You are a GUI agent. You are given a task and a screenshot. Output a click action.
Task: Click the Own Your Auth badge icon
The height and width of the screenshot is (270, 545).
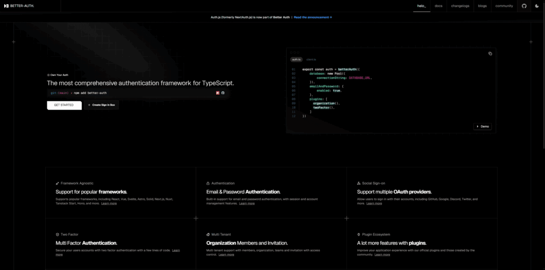coord(48,74)
